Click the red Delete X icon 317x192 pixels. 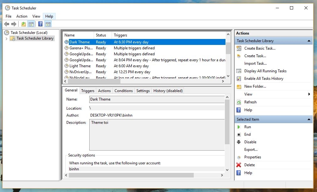point(239,165)
